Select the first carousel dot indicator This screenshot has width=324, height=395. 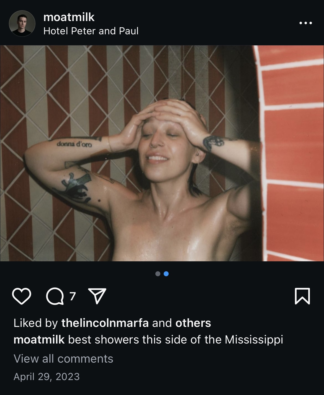coord(158,274)
